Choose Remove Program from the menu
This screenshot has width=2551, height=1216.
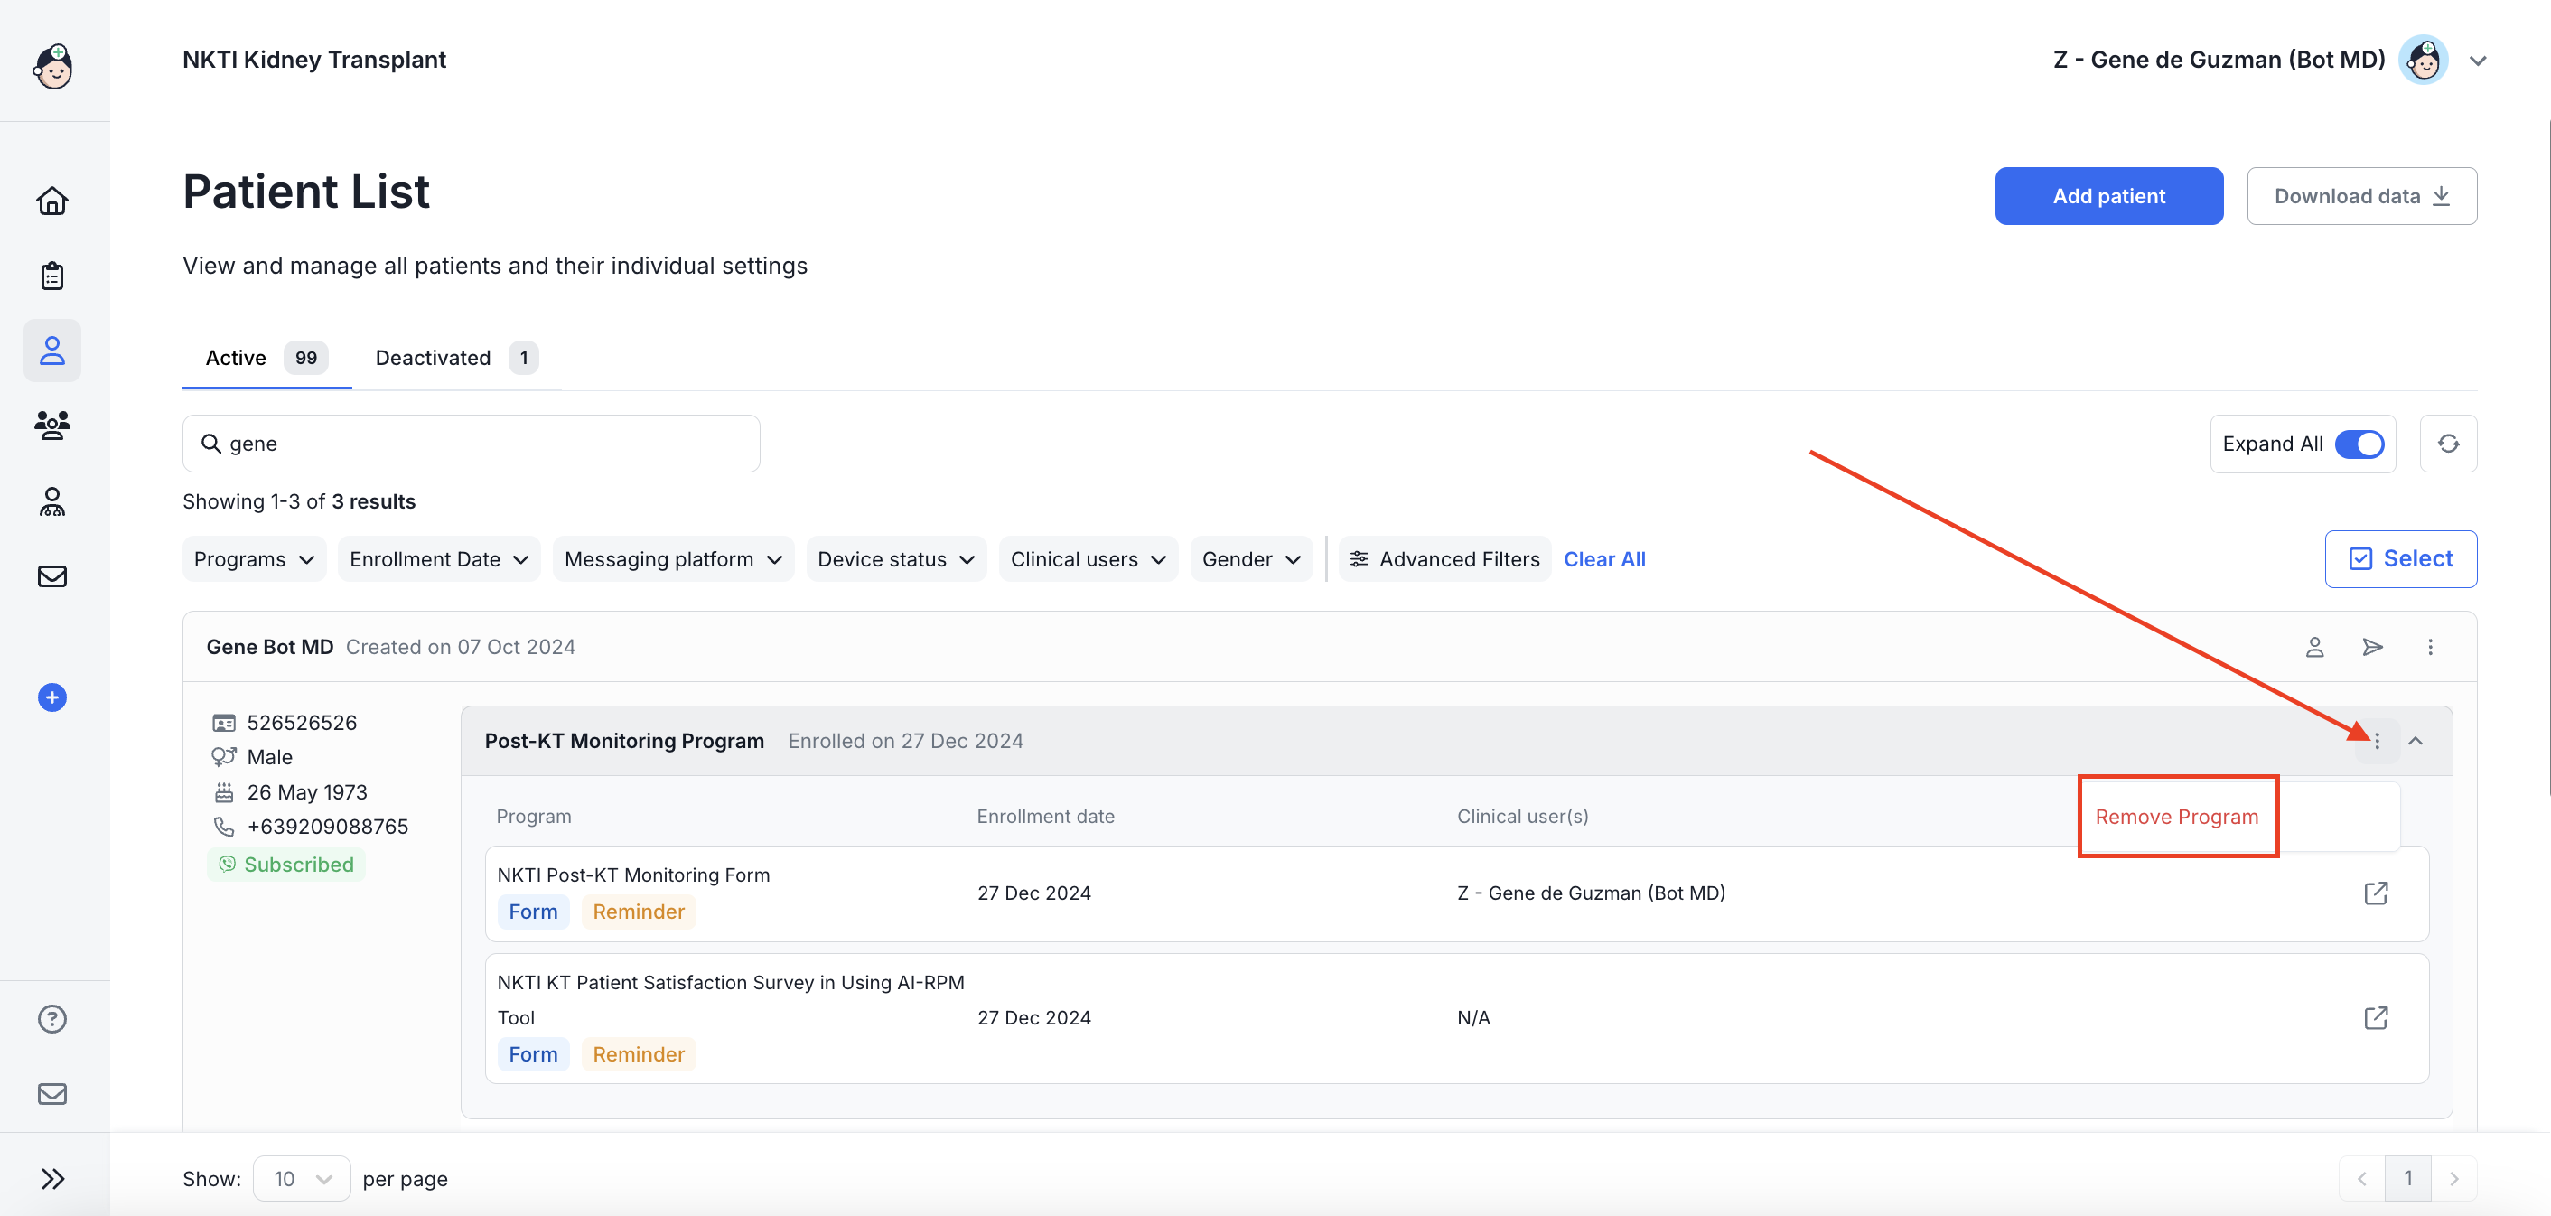point(2176,817)
